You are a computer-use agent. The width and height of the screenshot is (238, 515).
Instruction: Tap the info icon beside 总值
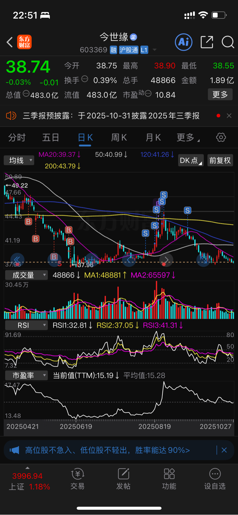(26, 93)
